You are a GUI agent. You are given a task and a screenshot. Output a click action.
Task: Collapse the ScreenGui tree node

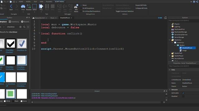pyautogui.click(x=172, y=43)
